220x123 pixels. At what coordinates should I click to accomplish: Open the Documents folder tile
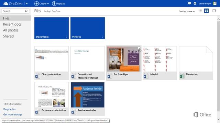pos(52,28)
